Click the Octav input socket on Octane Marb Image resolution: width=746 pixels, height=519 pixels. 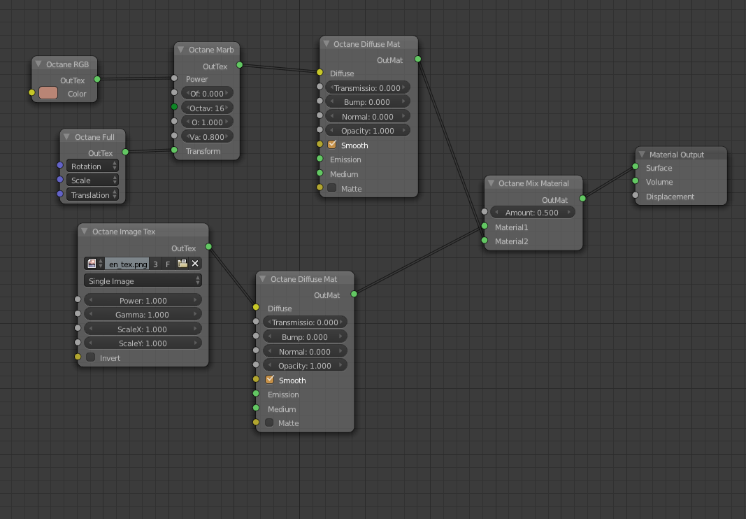(x=174, y=106)
